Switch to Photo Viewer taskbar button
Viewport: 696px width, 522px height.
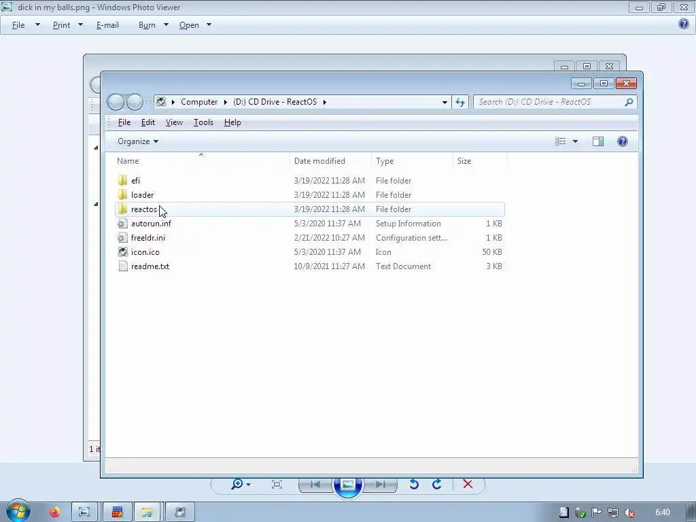pos(85,512)
